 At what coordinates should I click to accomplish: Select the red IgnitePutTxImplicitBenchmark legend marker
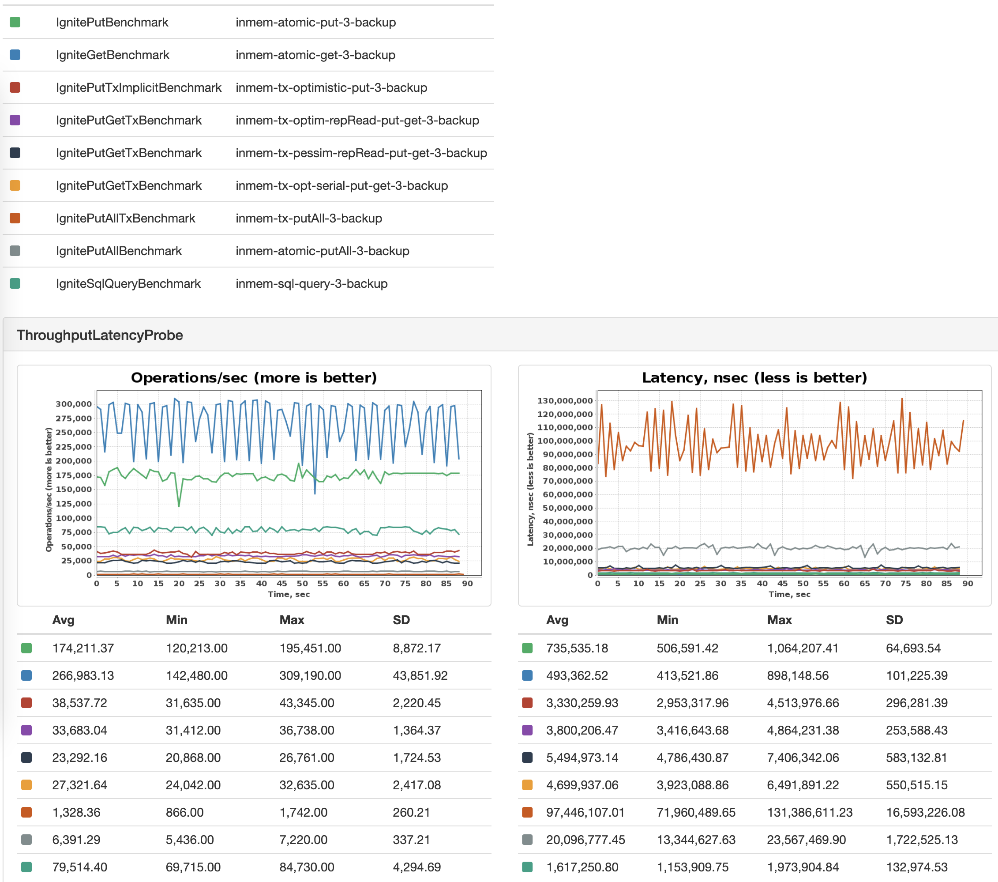coord(15,87)
